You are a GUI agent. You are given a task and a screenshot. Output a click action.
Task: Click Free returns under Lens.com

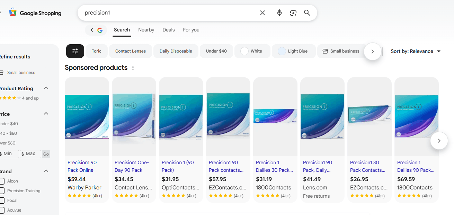pos(317,196)
